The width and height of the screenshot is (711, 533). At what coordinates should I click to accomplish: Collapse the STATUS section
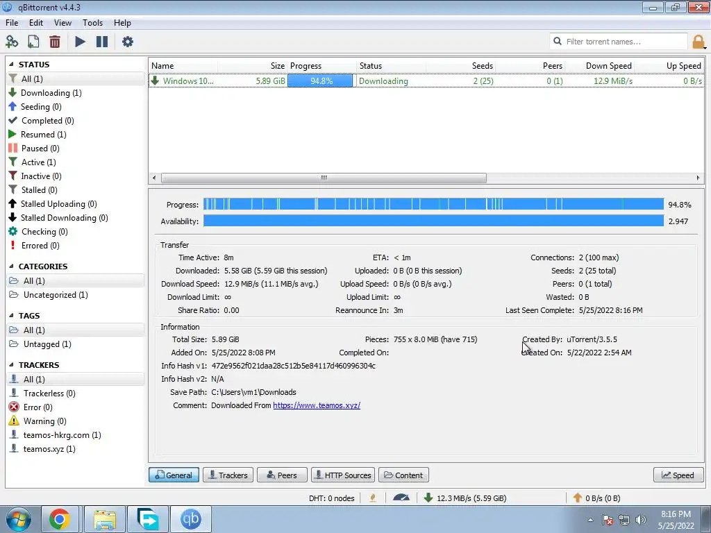coord(11,65)
